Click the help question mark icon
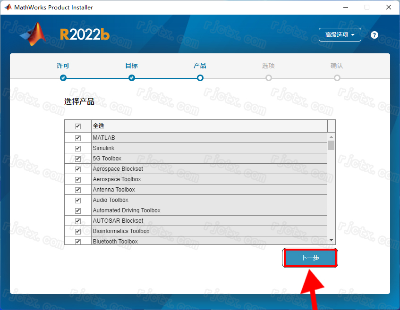Screen dimensions: 400x310 pyautogui.click(x=374, y=35)
